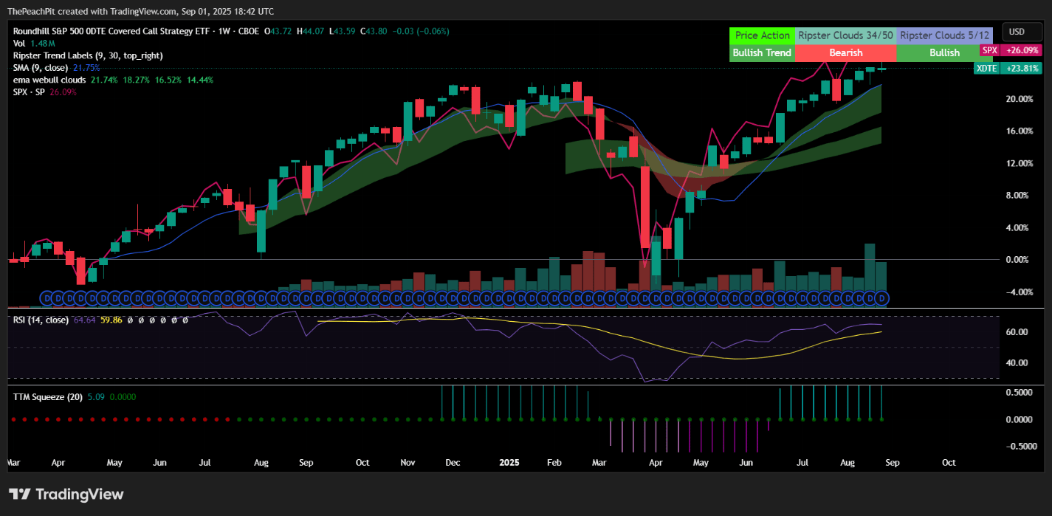Click the RSI moving average value 59.86
The image size is (1052, 516).
coord(111,320)
